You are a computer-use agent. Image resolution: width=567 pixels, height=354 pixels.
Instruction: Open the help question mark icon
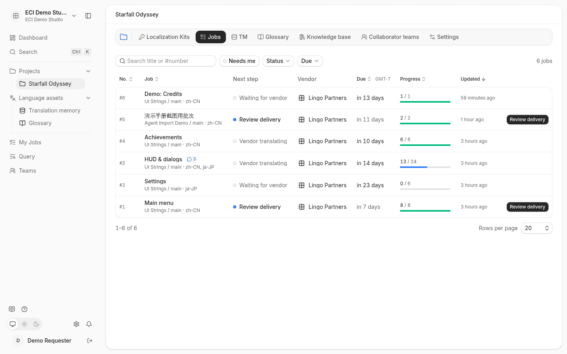point(24,309)
